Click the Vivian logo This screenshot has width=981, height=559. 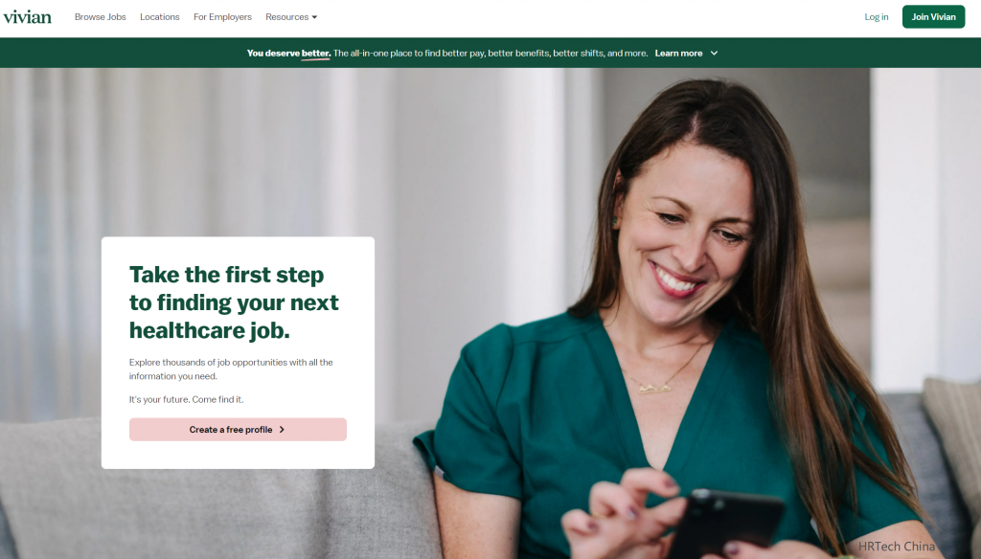pos(27,17)
